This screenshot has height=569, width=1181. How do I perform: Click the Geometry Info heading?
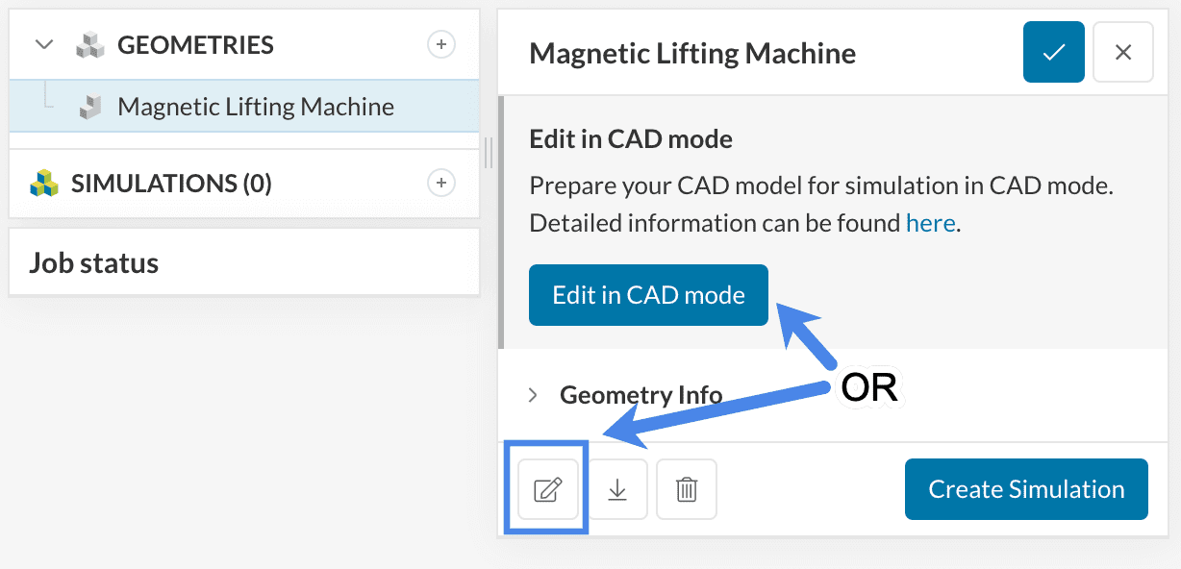pyautogui.click(x=641, y=395)
